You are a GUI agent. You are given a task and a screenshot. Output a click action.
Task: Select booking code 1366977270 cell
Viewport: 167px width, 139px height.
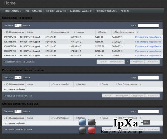(x=10, y=46)
